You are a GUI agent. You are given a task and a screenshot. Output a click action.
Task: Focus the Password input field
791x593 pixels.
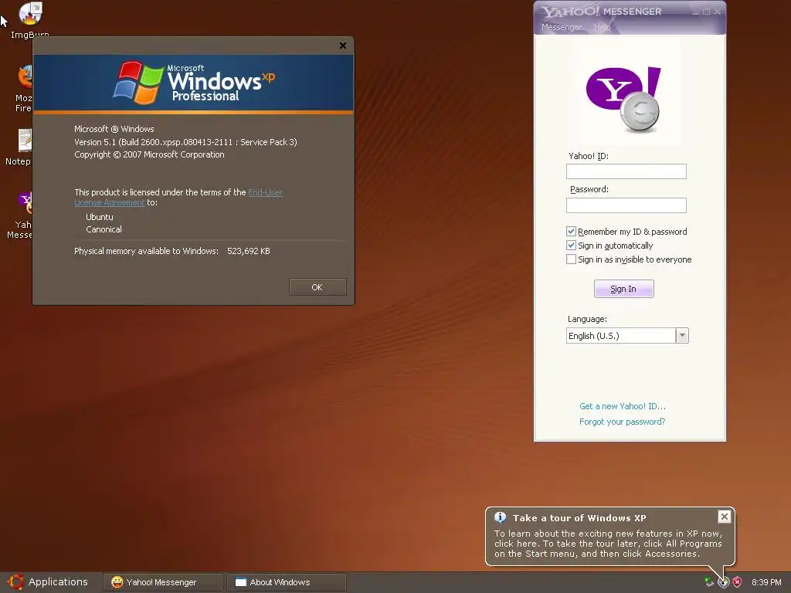tap(626, 205)
